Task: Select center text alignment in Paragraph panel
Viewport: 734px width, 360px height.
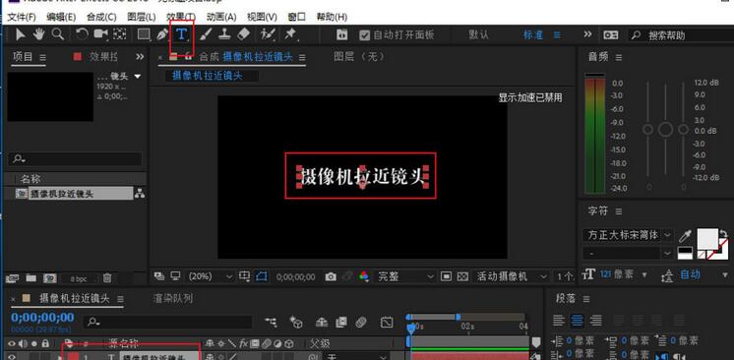Action: (x=577, y=321)
